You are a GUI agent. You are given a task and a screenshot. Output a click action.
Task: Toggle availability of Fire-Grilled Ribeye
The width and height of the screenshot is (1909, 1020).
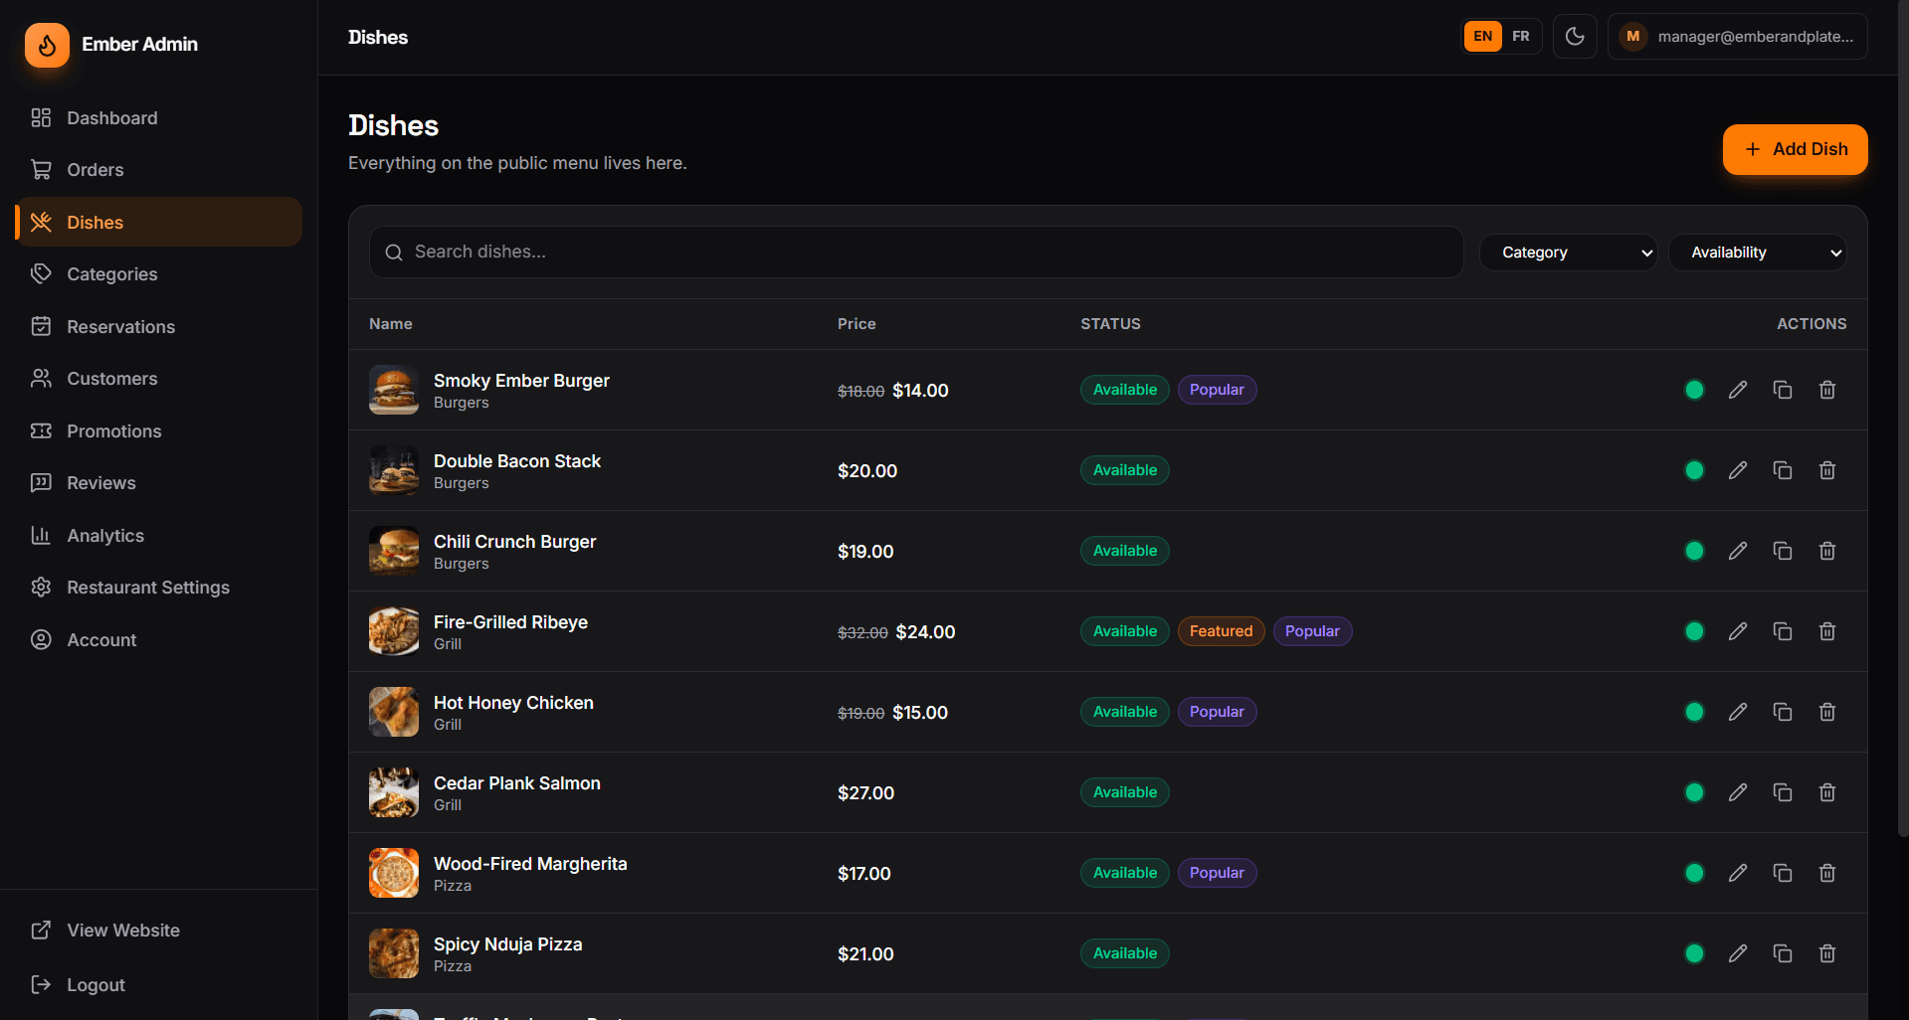[x=1694, y=631]
